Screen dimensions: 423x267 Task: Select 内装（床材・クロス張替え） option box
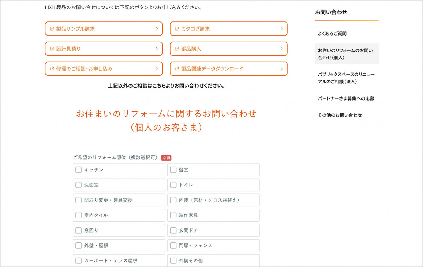click(x=213, y=200)
